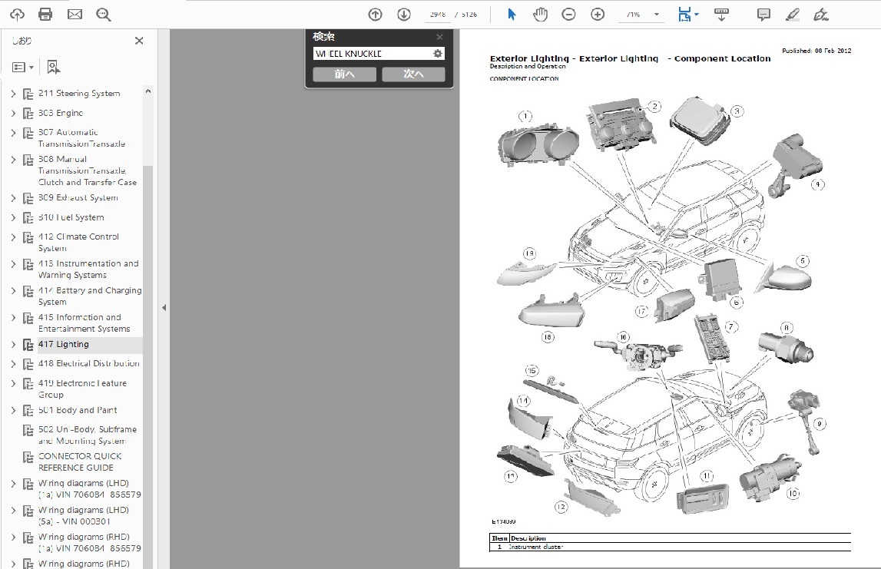Viewport: 881px width, 569px height.
Task: Open the find text magnifier tool
Action: pos(104,15)
